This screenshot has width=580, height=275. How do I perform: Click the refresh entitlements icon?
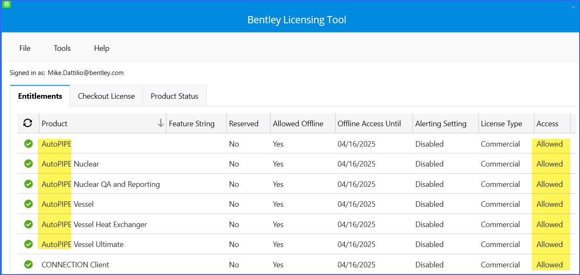(x=28, y=123)
